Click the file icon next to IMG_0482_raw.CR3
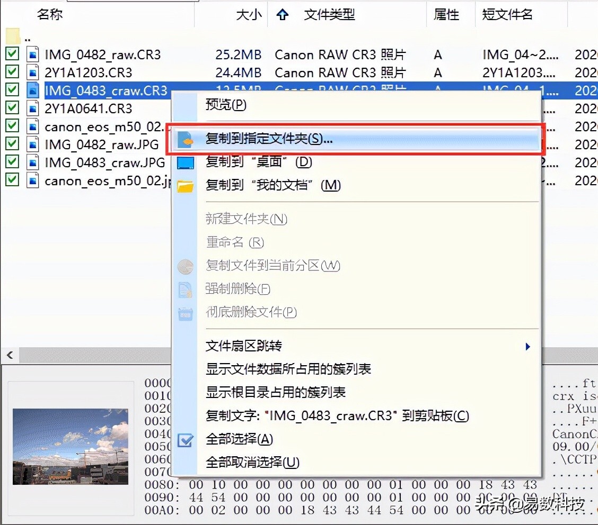 32,54
